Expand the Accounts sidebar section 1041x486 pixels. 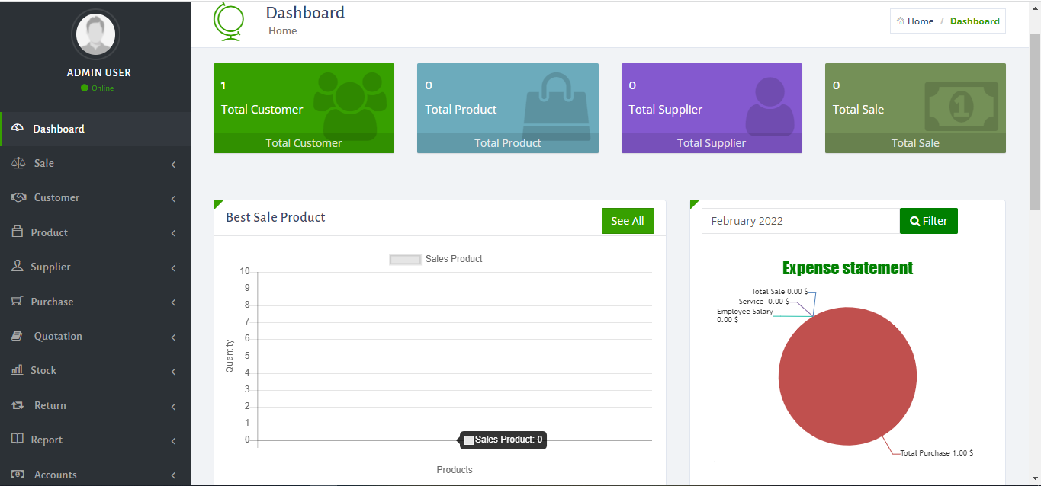pos(95,474)
